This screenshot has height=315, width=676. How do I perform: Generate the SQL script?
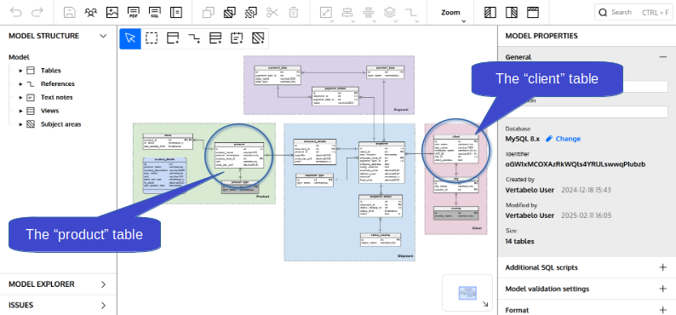pos(155,13)
